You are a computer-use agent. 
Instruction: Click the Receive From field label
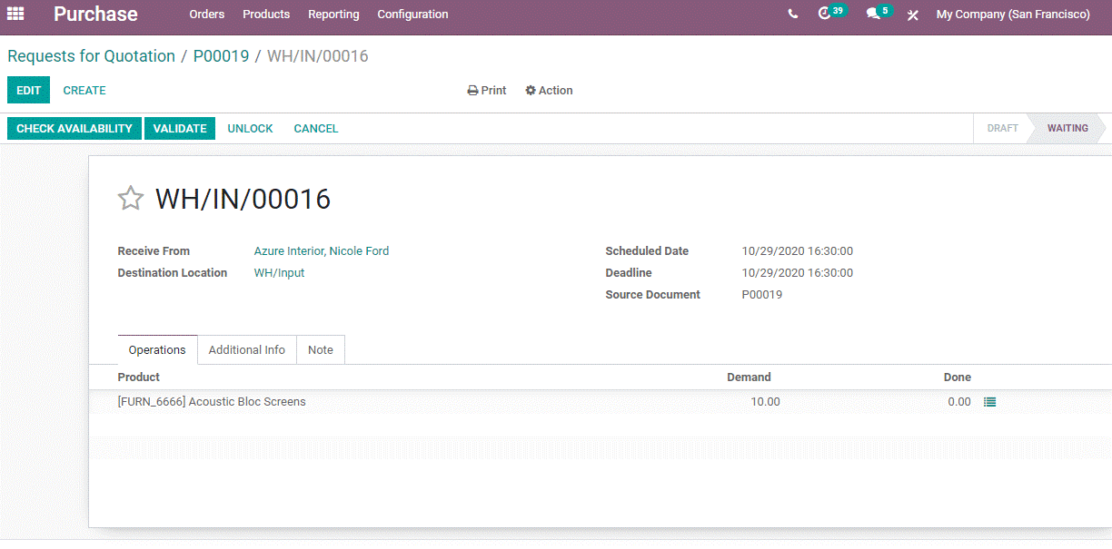pos(154,251)
